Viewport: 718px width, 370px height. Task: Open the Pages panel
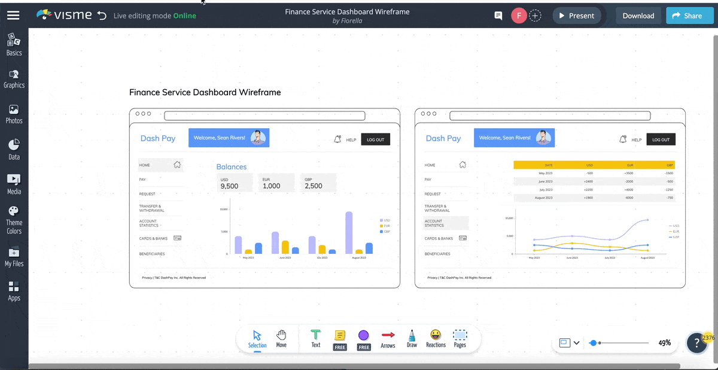click(460, 338)
